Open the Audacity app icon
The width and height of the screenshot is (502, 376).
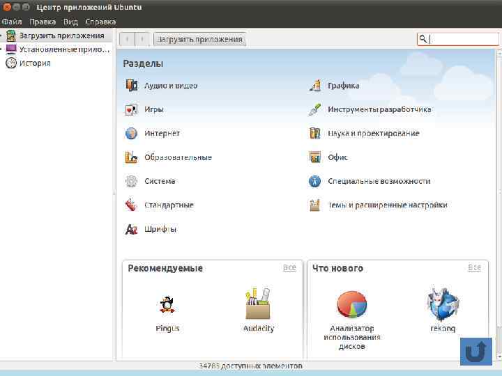click(258, 304)
